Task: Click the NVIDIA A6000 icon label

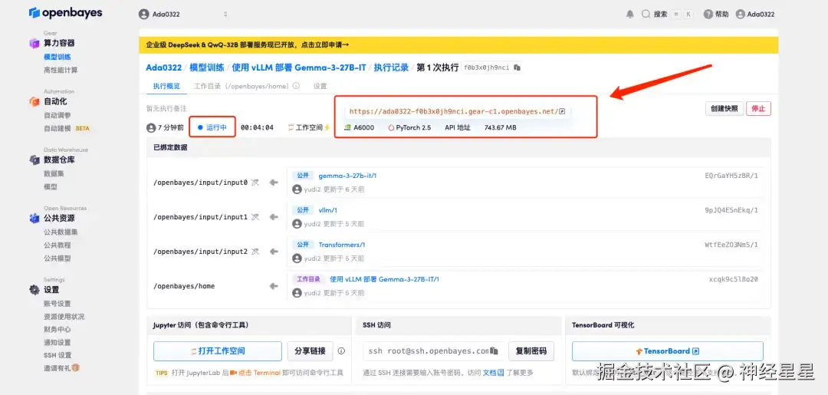Action: pos(359,127)
